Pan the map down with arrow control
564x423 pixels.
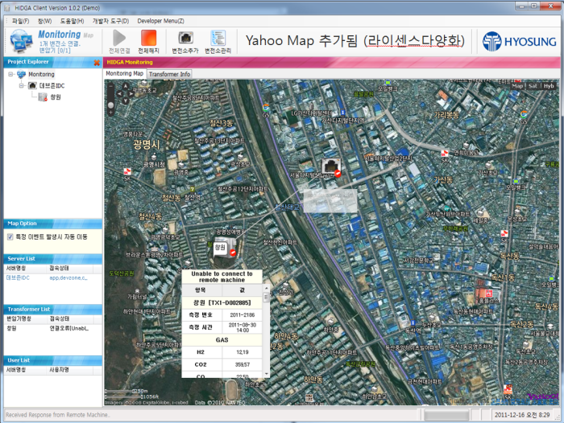(x=125, y=101)
